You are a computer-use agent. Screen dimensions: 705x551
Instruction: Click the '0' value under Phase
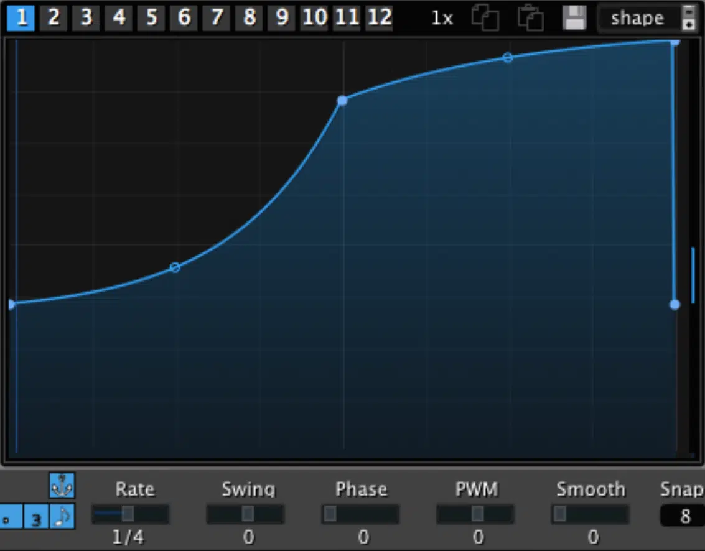point(363,537)
